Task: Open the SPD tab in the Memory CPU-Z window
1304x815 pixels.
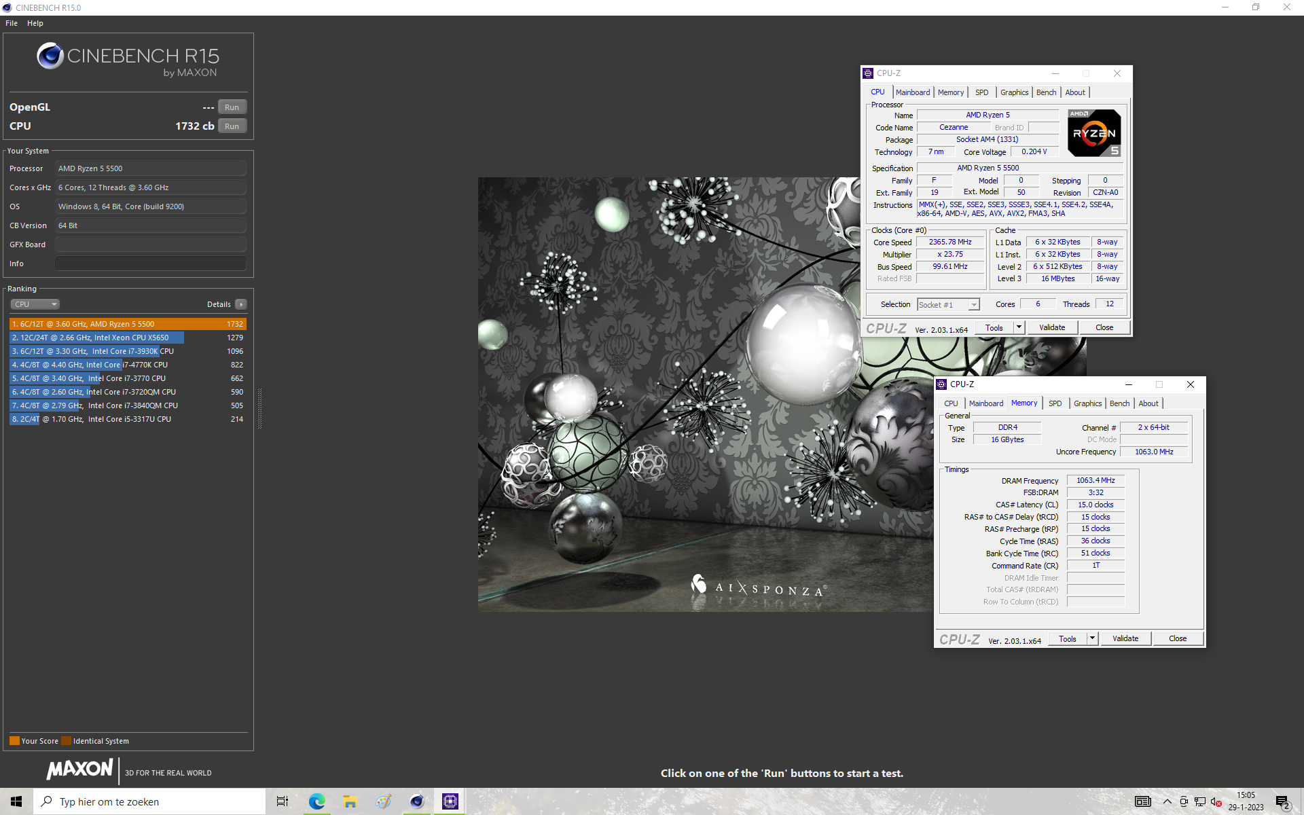Action: (1055, 403)
